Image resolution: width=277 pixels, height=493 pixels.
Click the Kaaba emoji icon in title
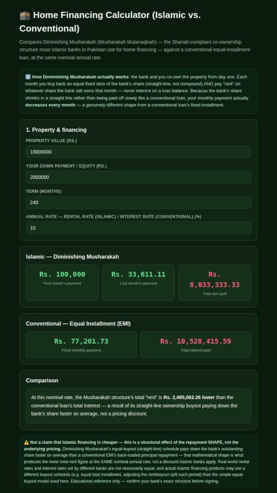click(25, 15)
